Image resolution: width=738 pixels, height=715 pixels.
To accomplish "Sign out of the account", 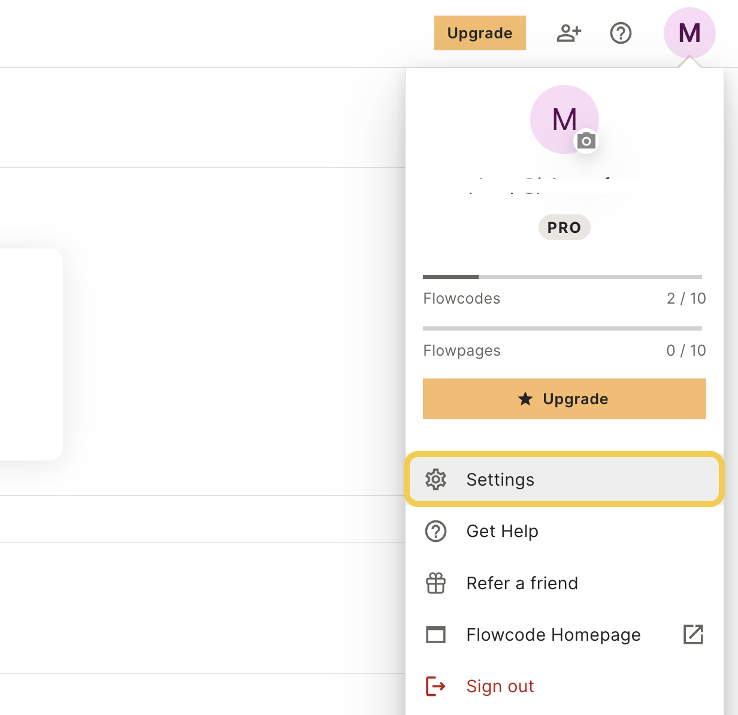I will pos(564,686).
